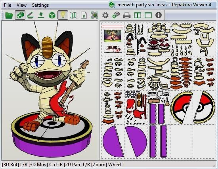Screen dimensions: 218x169
Task: Click the printer icon to print
Action: coord(127,15)
